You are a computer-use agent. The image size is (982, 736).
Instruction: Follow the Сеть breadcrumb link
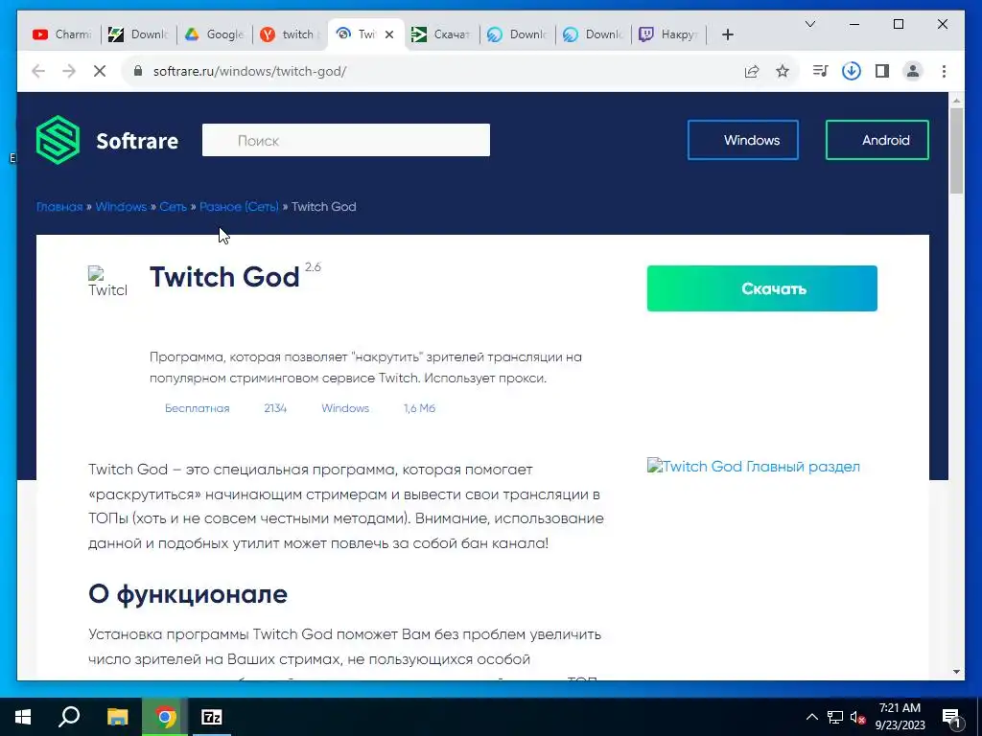(x=173, y=207)
